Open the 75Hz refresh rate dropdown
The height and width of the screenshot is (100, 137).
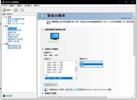(91, 62)
